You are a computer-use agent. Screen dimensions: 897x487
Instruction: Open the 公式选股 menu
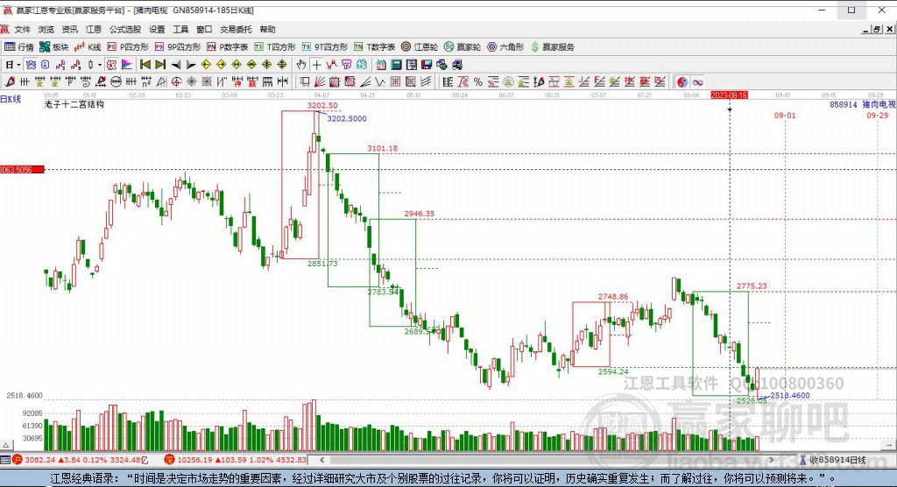(x=124, y=29)
